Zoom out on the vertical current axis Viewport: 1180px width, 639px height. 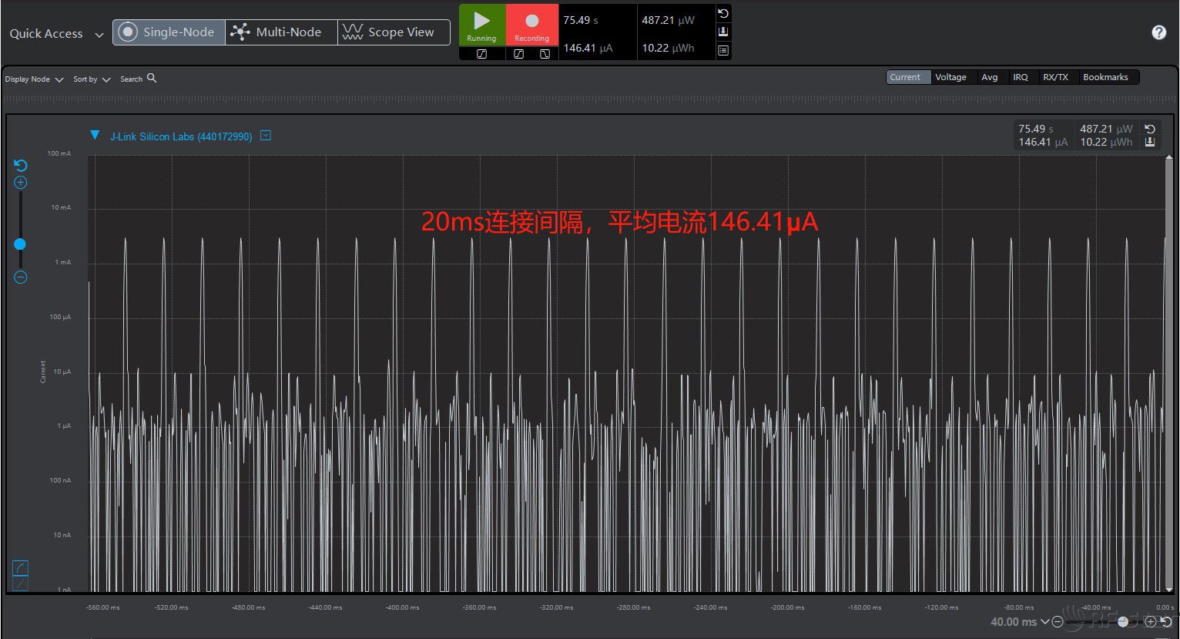(21, 277)
